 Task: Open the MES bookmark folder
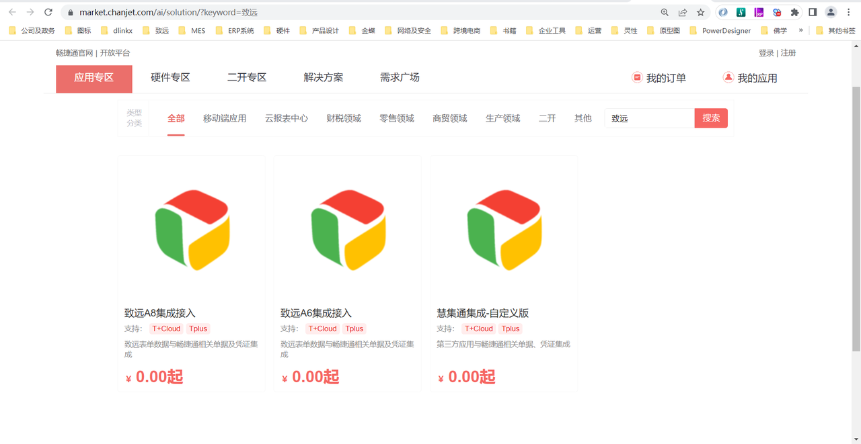click(191, 30)
